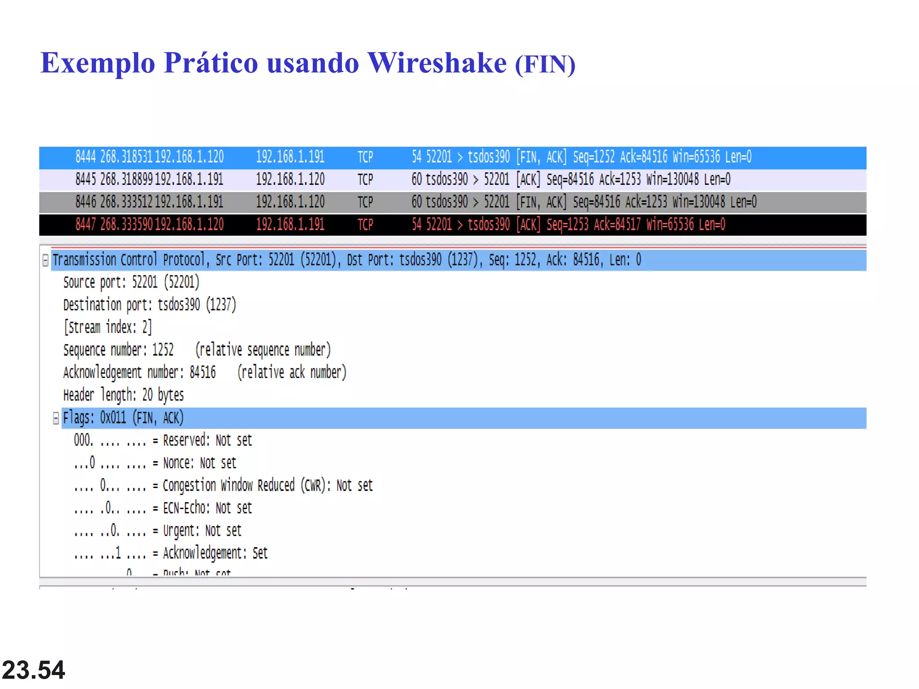This screenshot has width=919, height=689.
Task: Select Destination port: tsdos390 (1237) line
Action: point(149,305)
